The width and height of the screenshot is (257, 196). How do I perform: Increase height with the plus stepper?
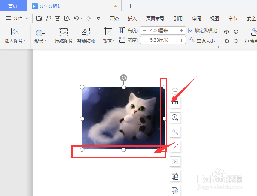tap(181, 31)
